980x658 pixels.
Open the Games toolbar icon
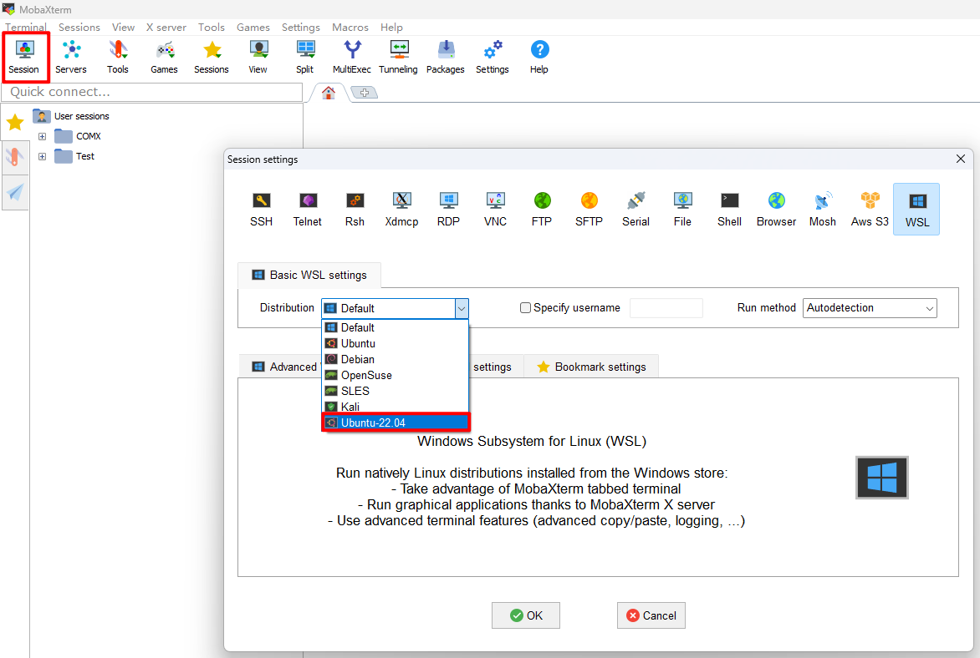tap(165, 57)
